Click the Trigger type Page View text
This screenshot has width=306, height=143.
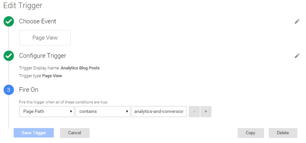(x=41, y=76)
